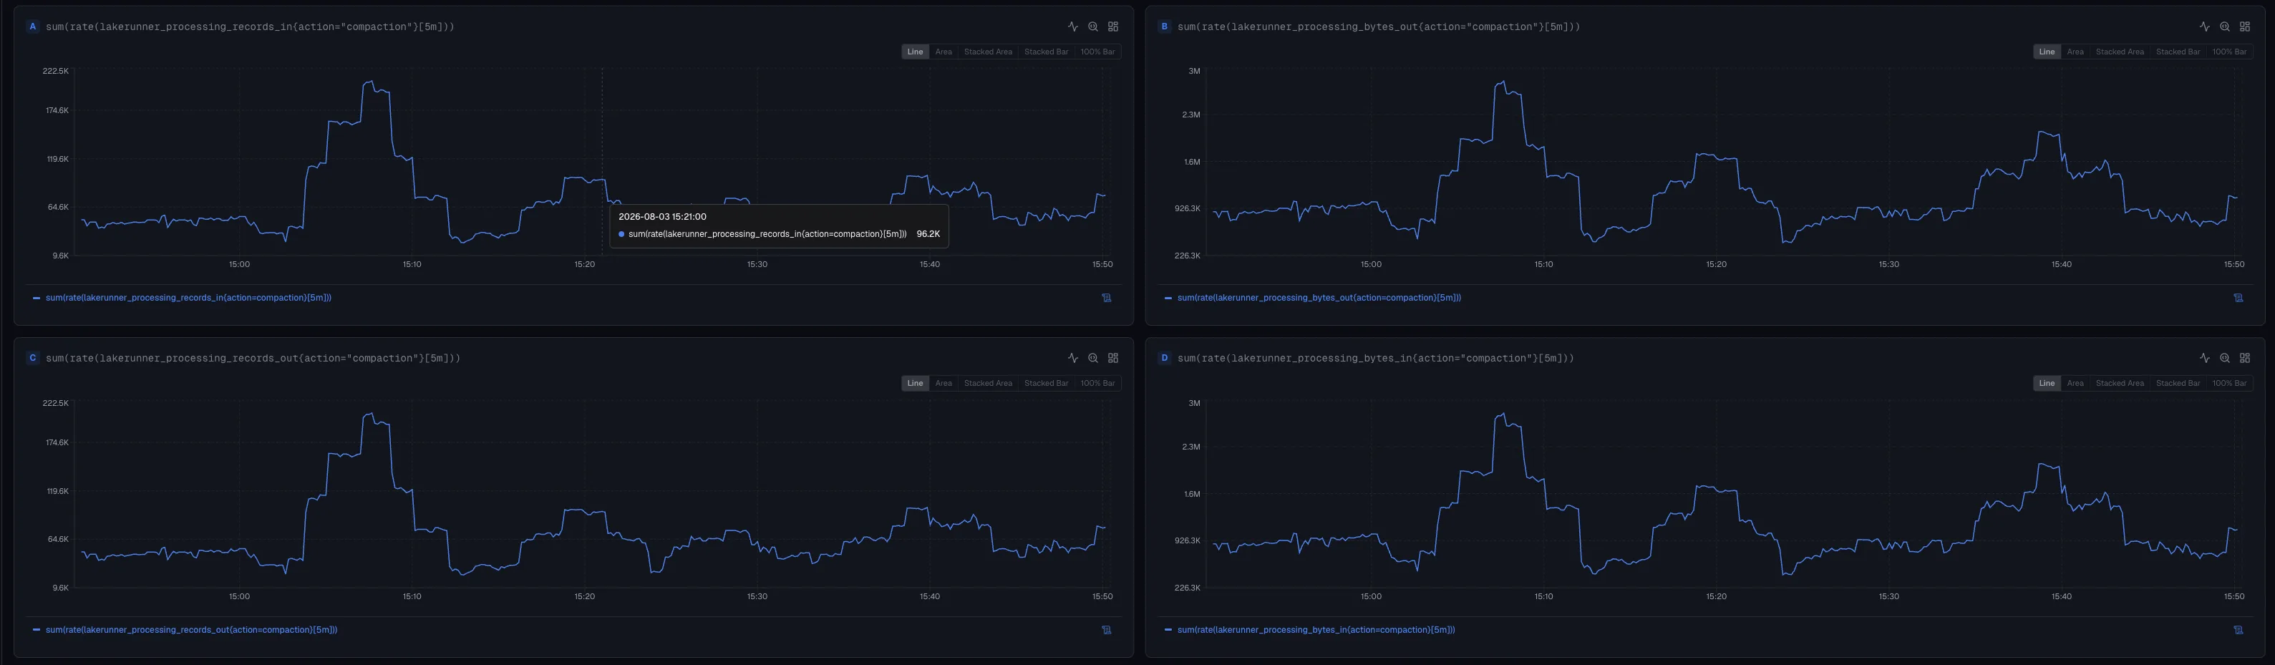Open the zoom magnifier icon in panel A

1092,26
